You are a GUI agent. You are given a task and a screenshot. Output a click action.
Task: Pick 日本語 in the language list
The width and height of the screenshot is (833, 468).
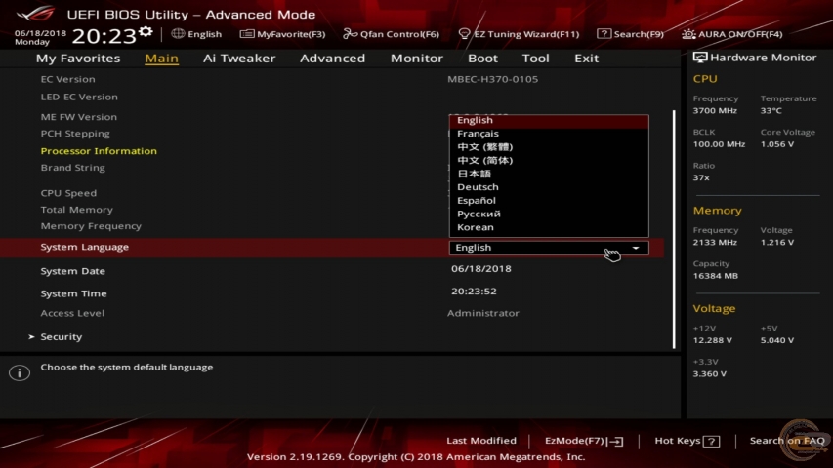click(x=549, y=174)
